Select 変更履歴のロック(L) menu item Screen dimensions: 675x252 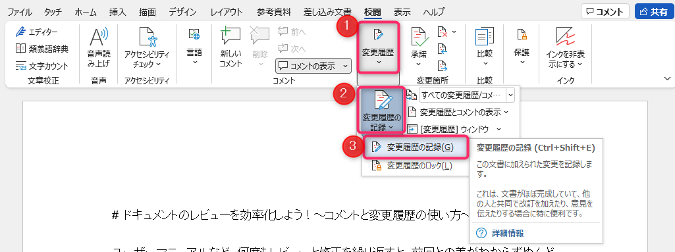(x=415, y=165)
